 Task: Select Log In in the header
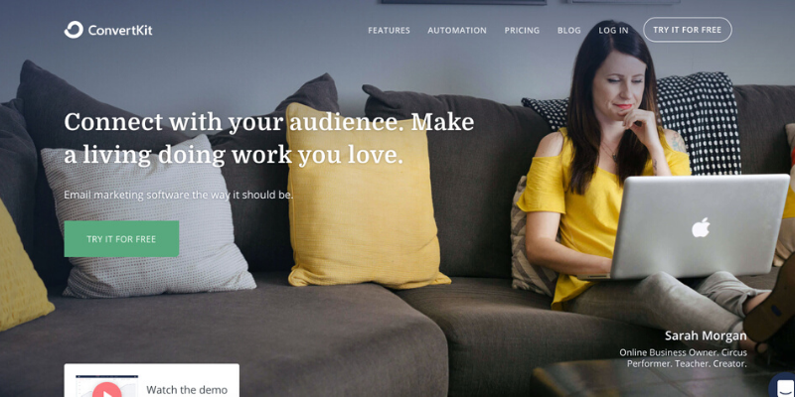[613, 31]
